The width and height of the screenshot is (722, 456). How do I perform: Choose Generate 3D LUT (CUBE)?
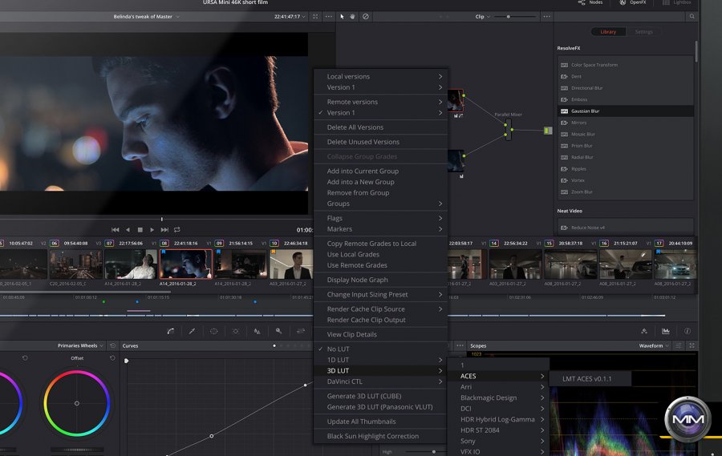click(380, 396)
